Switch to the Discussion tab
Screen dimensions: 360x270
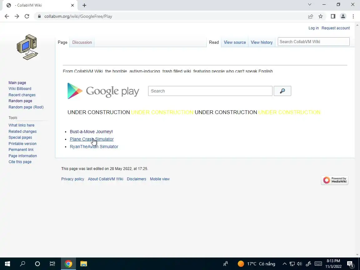coord(82,42)
